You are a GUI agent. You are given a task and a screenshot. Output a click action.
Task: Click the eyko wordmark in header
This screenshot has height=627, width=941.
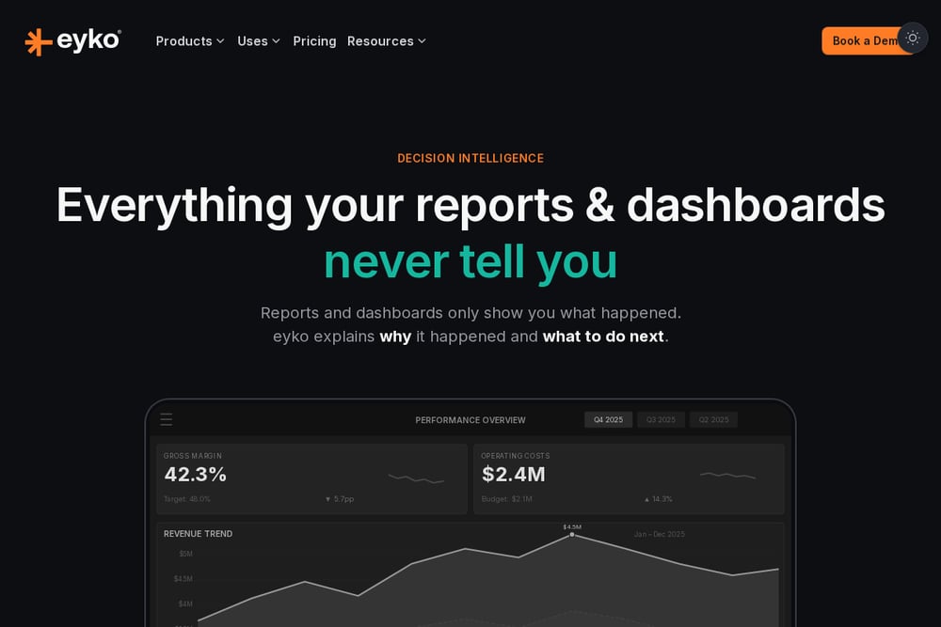point(88,40)
